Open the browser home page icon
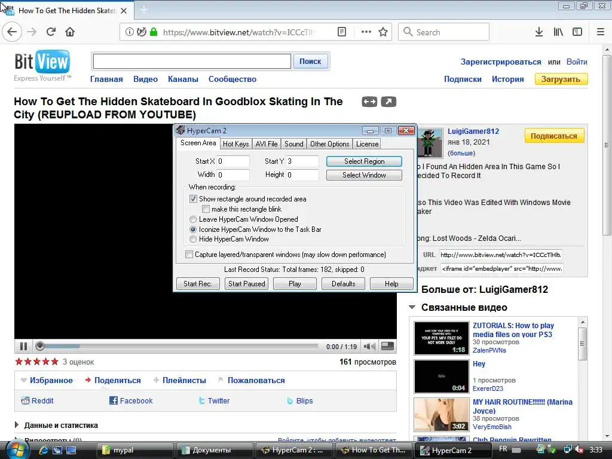 70,32
